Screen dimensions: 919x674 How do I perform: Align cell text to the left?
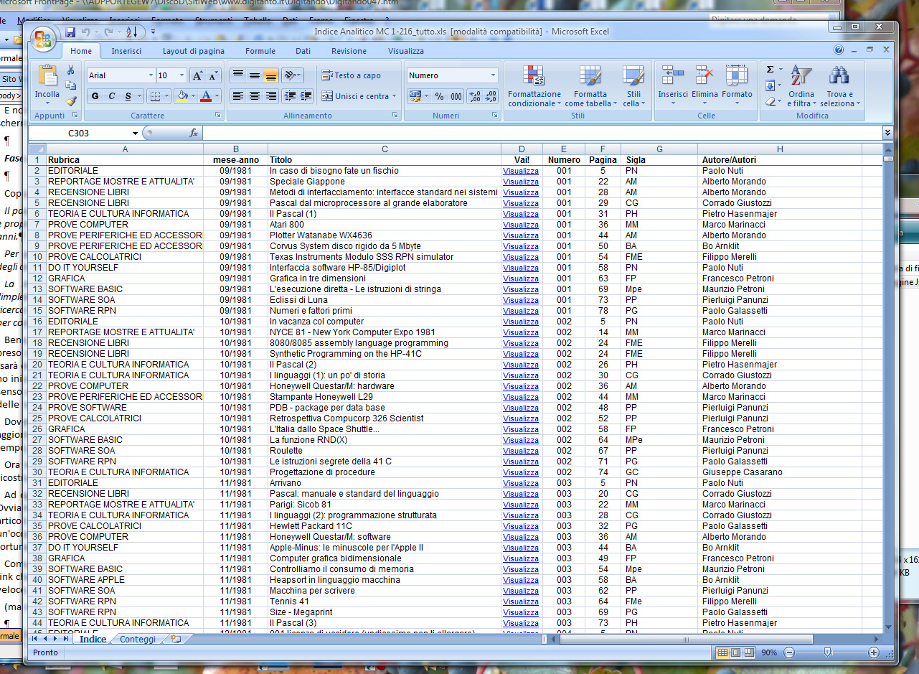click(238, 96)
